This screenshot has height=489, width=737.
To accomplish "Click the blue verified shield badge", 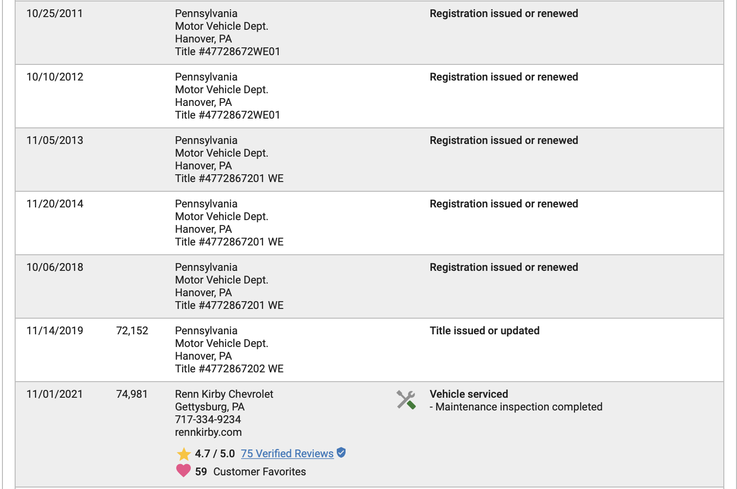I will coord(341,453).
